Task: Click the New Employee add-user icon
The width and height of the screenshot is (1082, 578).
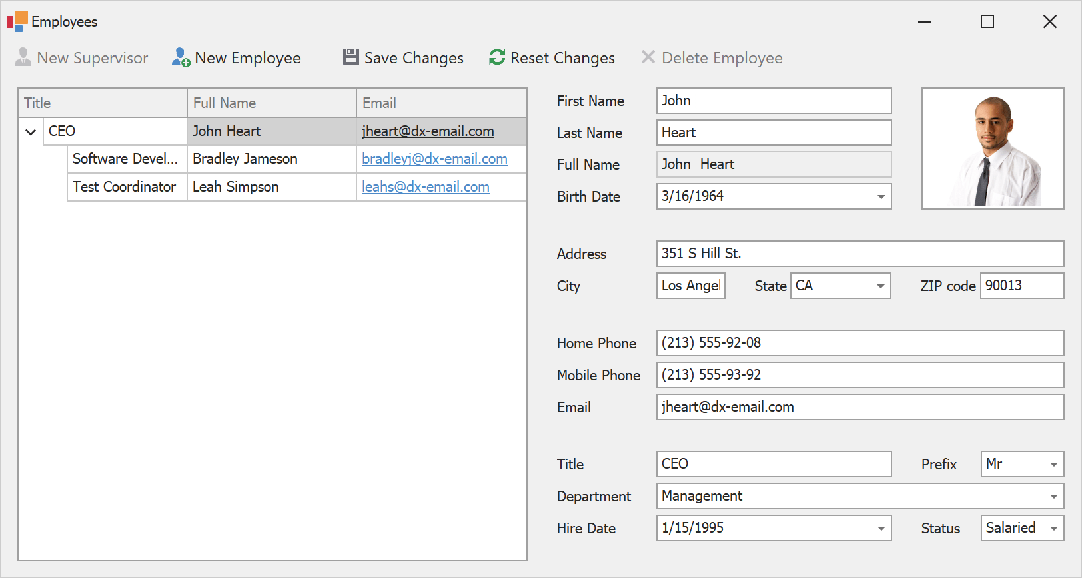Action: point(181,57)
